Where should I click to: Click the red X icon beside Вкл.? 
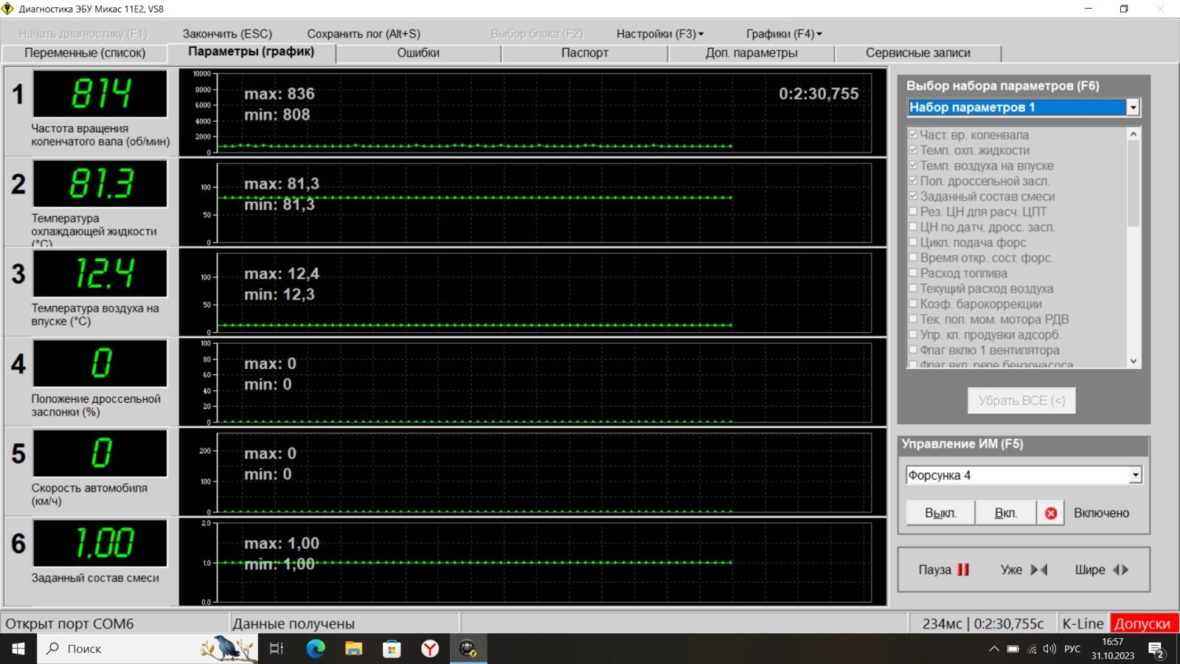point(1051,513)
